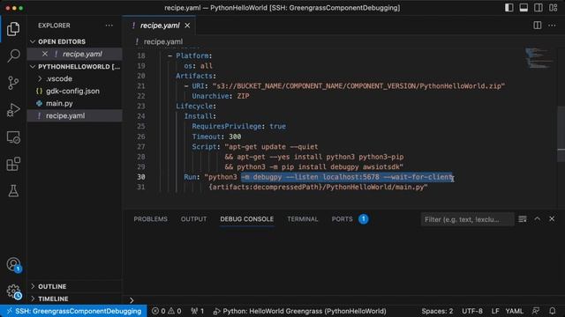Open the Testing flask view
Viewport: 565px width, 317px height.
pyautogui.click(x=13, y=191)
